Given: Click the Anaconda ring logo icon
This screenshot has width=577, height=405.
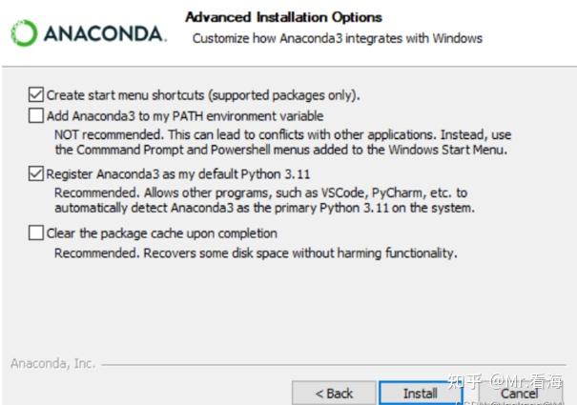Looking at the screenshot, I should click(x=23, y=32).
